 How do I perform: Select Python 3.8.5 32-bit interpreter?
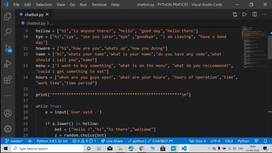[52, 141]
